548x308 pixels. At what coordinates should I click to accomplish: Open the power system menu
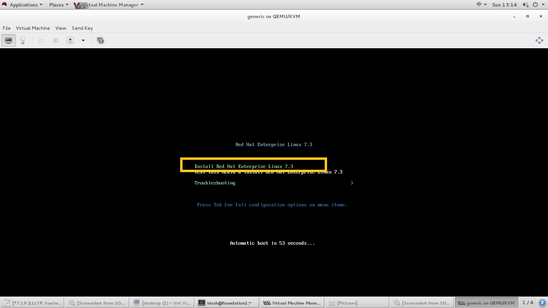(538, 5)
